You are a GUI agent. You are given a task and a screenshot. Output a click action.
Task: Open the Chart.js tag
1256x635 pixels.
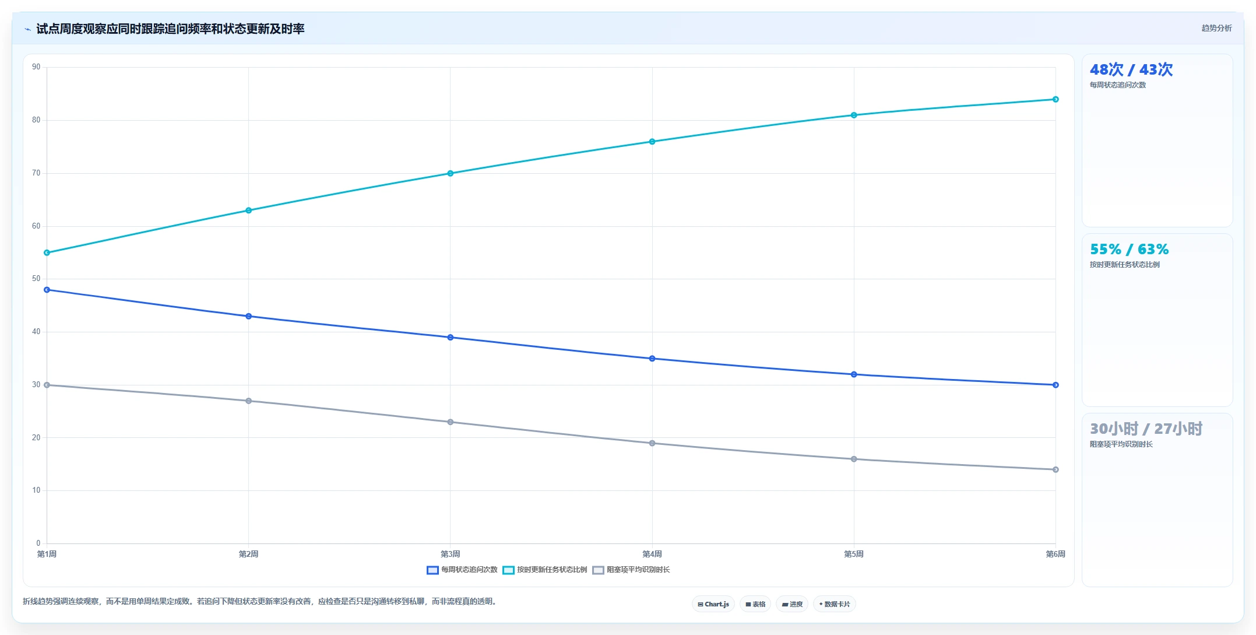(713, 604)
